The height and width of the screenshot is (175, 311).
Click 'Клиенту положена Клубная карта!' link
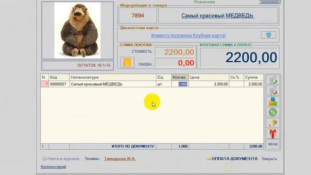pyautogui.click(x=188, y=35)
